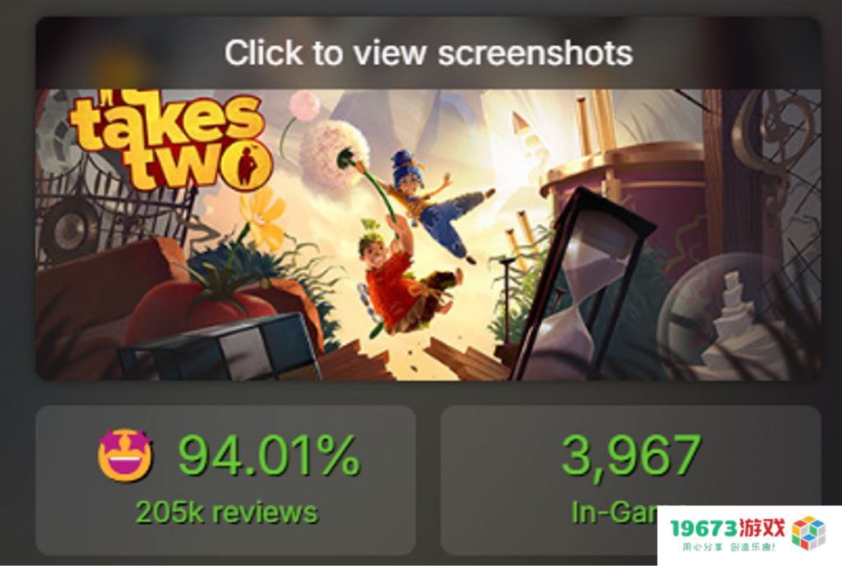The width and height of the screenshot is (842, 566).
Task: Click the In-Game label
Action: click(x=615, y=513)
